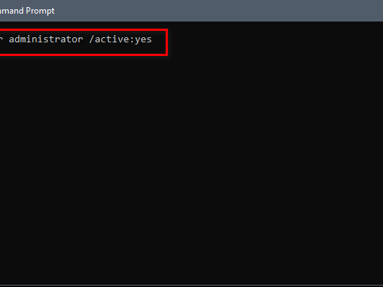Viewport: 383px width, 287px height.
Task: Click right after "yes" in the command line
Action: tap(153, 39)
